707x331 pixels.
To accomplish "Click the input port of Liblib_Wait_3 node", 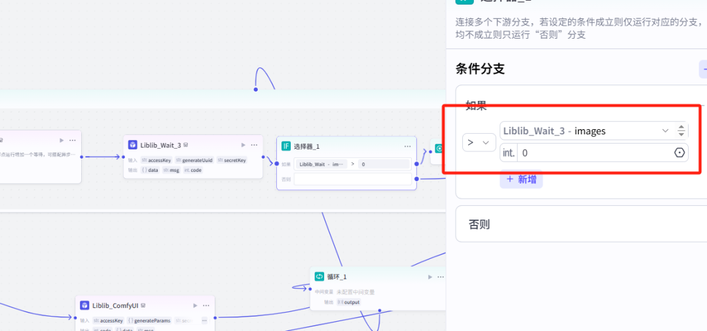I will pyautogui.click(x=123, y=157).
